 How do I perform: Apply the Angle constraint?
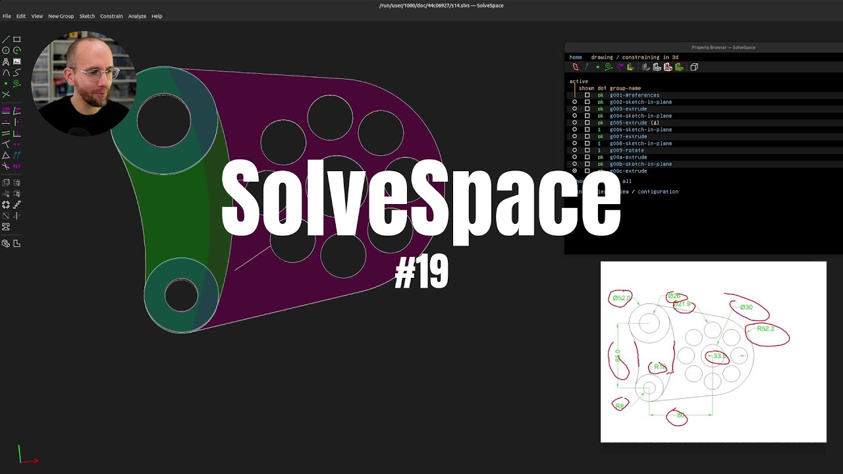pos(17,110)
